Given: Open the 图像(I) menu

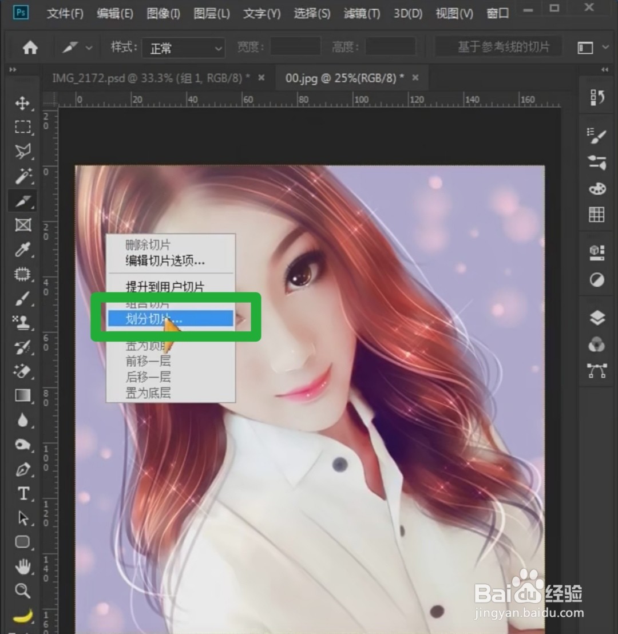Looking at the screenshot, I should coord(163,14).
